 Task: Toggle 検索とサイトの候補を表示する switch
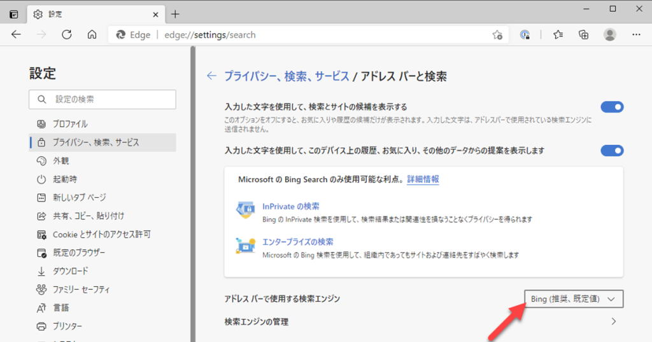(x=612, y=107)
